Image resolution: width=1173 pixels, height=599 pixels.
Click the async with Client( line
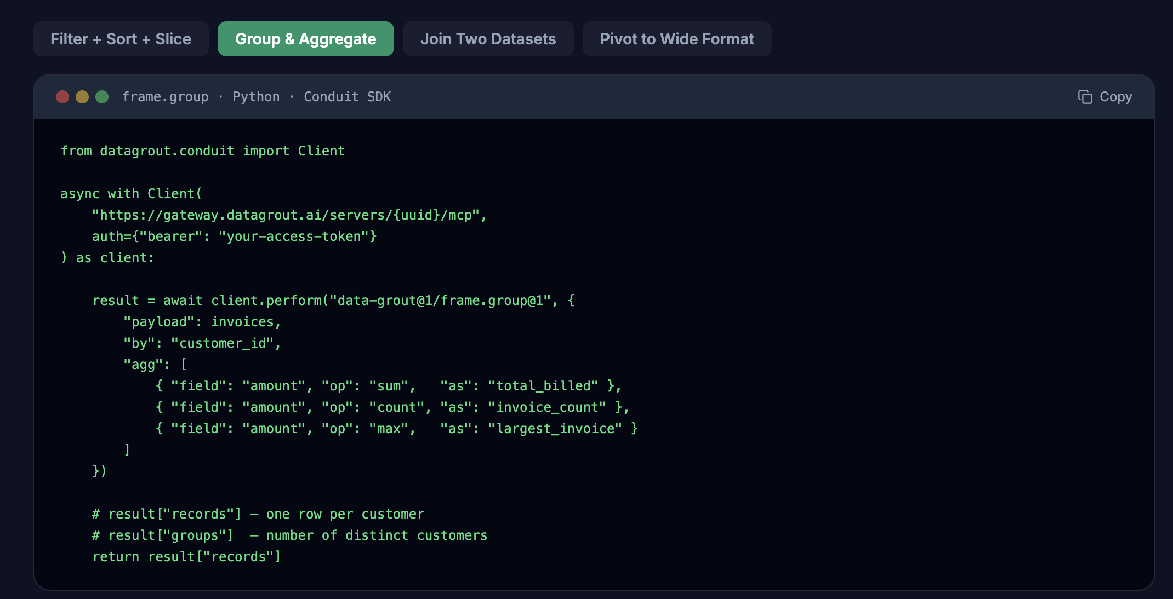coord(131,194)
